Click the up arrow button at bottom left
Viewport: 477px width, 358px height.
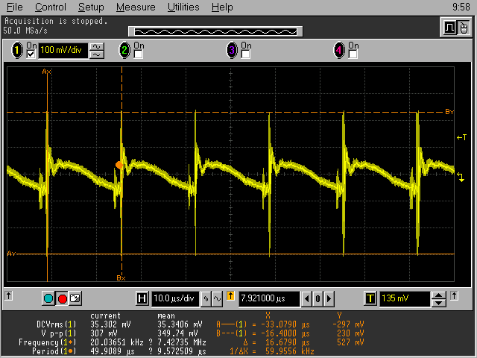[8, 295]
